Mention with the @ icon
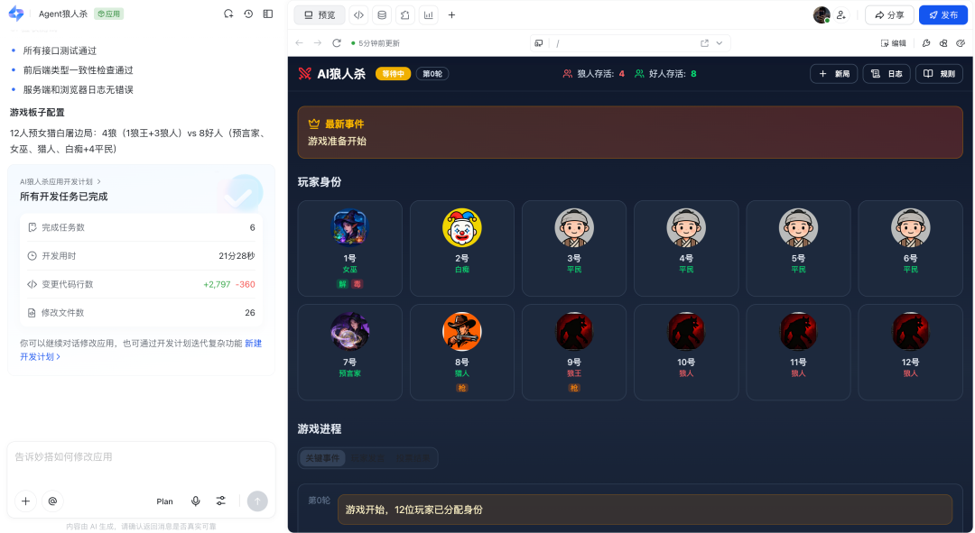Screen dimensions: 975x533 [52, 501]
